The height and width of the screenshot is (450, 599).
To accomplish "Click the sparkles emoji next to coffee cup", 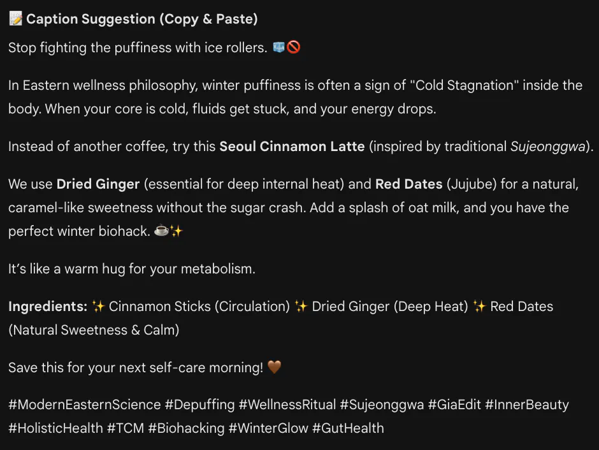I will pyautogui.click(x=176, y=231).
